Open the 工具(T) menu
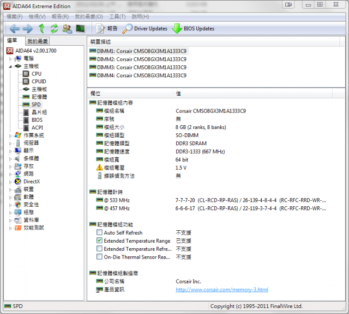The width and height of the screenshot is (349, 314). pos(117,17)
